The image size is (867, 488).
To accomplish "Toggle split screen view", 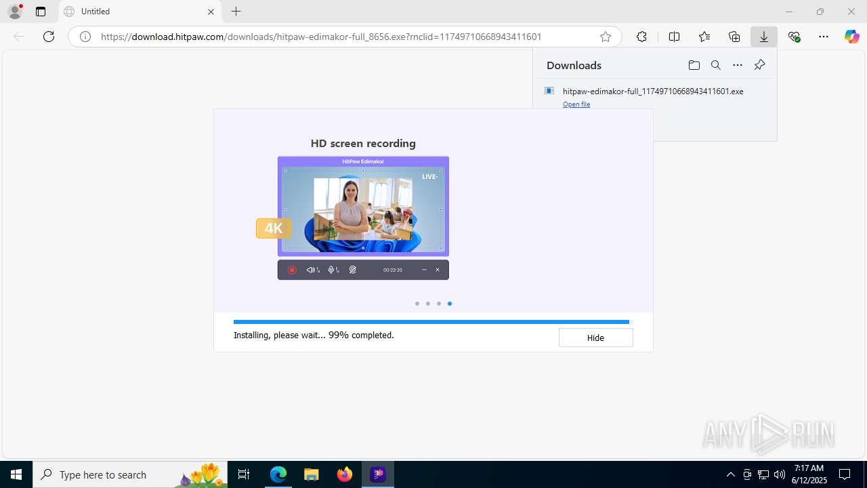I will [x=674, y=37].
